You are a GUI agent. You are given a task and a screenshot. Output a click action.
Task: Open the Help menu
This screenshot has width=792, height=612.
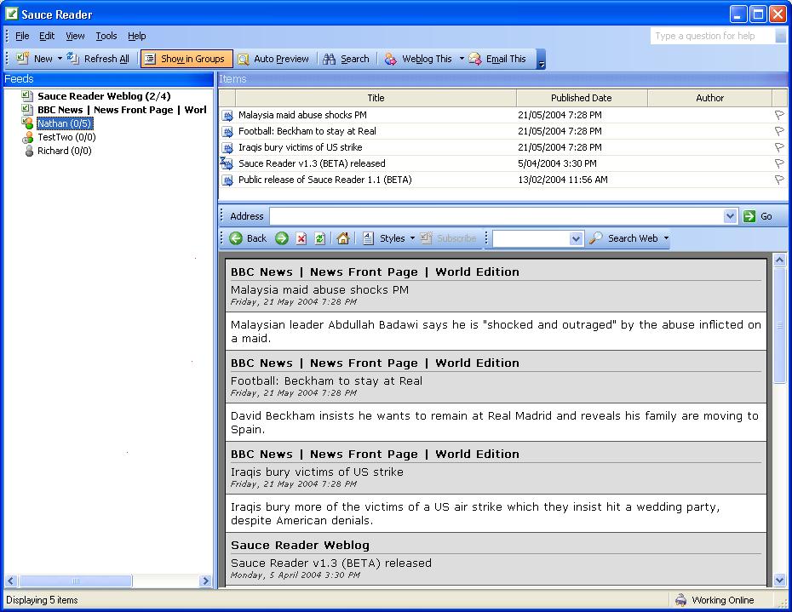pos(137,36)
